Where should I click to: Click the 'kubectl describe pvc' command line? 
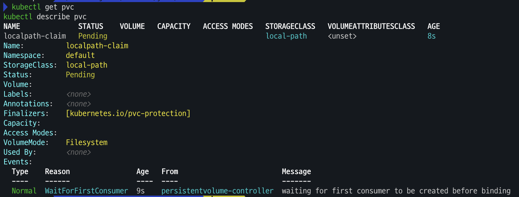45,17
